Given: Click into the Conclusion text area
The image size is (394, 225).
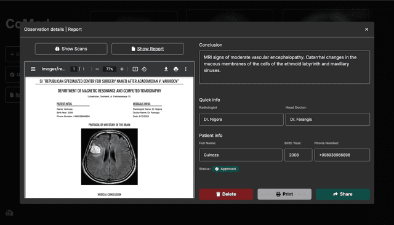Looking at the screenshot, I should point(284,67).
